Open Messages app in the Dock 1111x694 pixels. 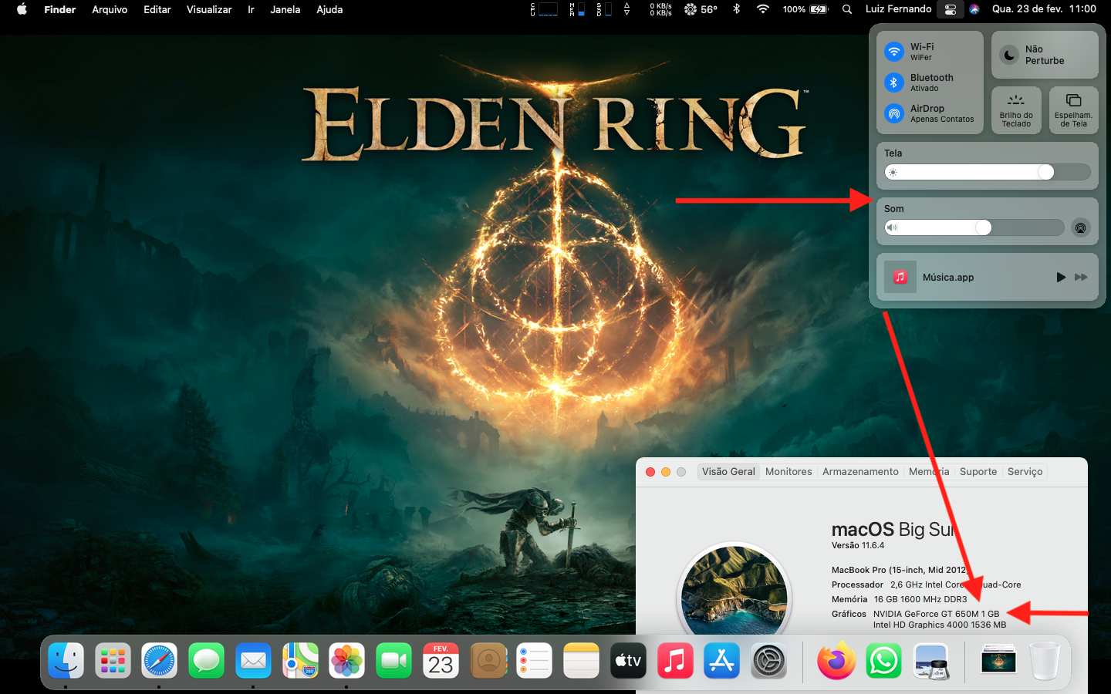[x=207, y=661]
